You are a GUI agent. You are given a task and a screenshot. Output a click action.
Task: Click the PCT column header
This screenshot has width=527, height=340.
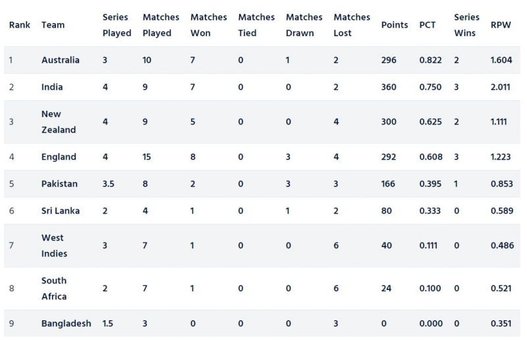(427, 25)
